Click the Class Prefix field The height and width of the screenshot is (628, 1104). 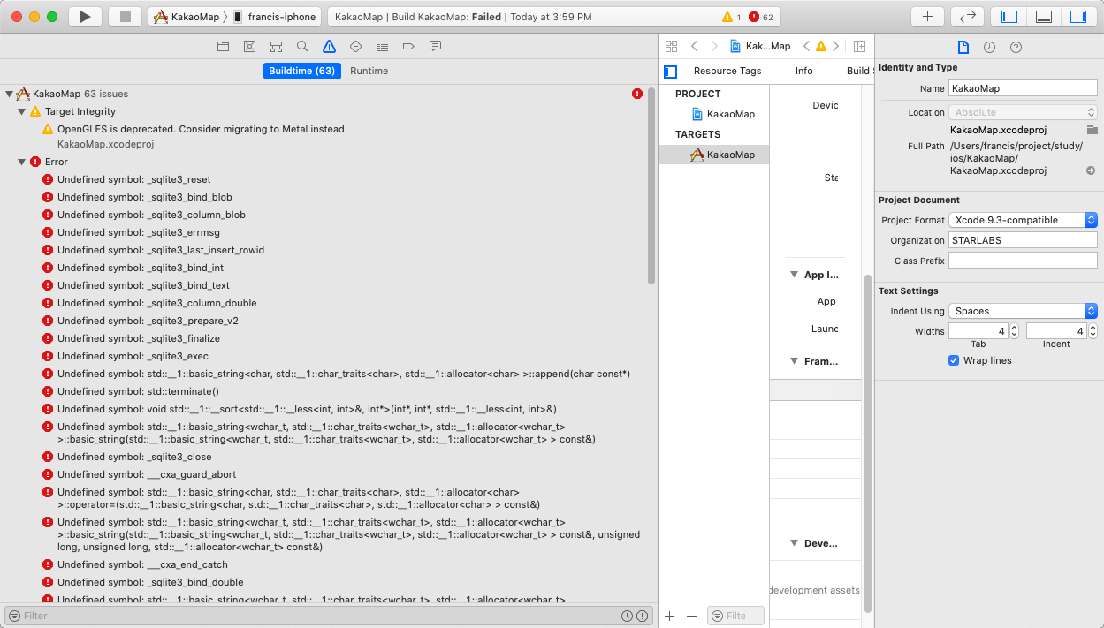1023,261
